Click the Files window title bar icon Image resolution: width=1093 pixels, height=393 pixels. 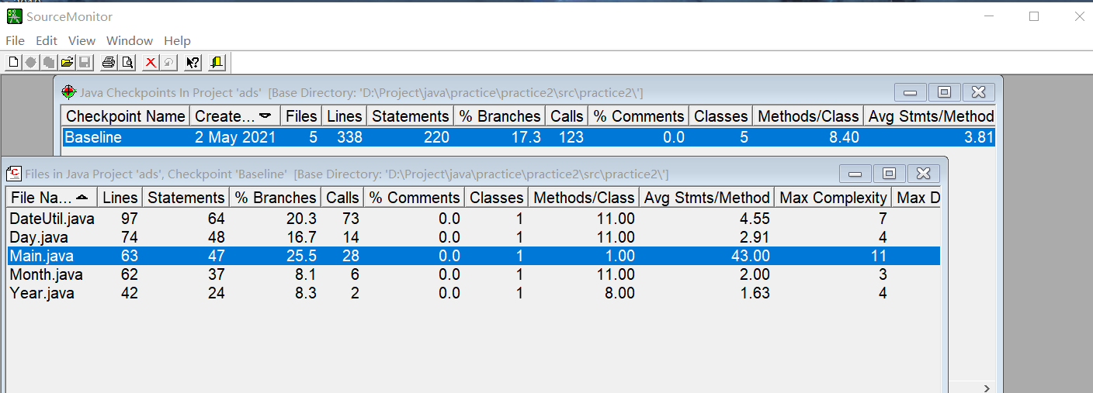click(15, 174)
